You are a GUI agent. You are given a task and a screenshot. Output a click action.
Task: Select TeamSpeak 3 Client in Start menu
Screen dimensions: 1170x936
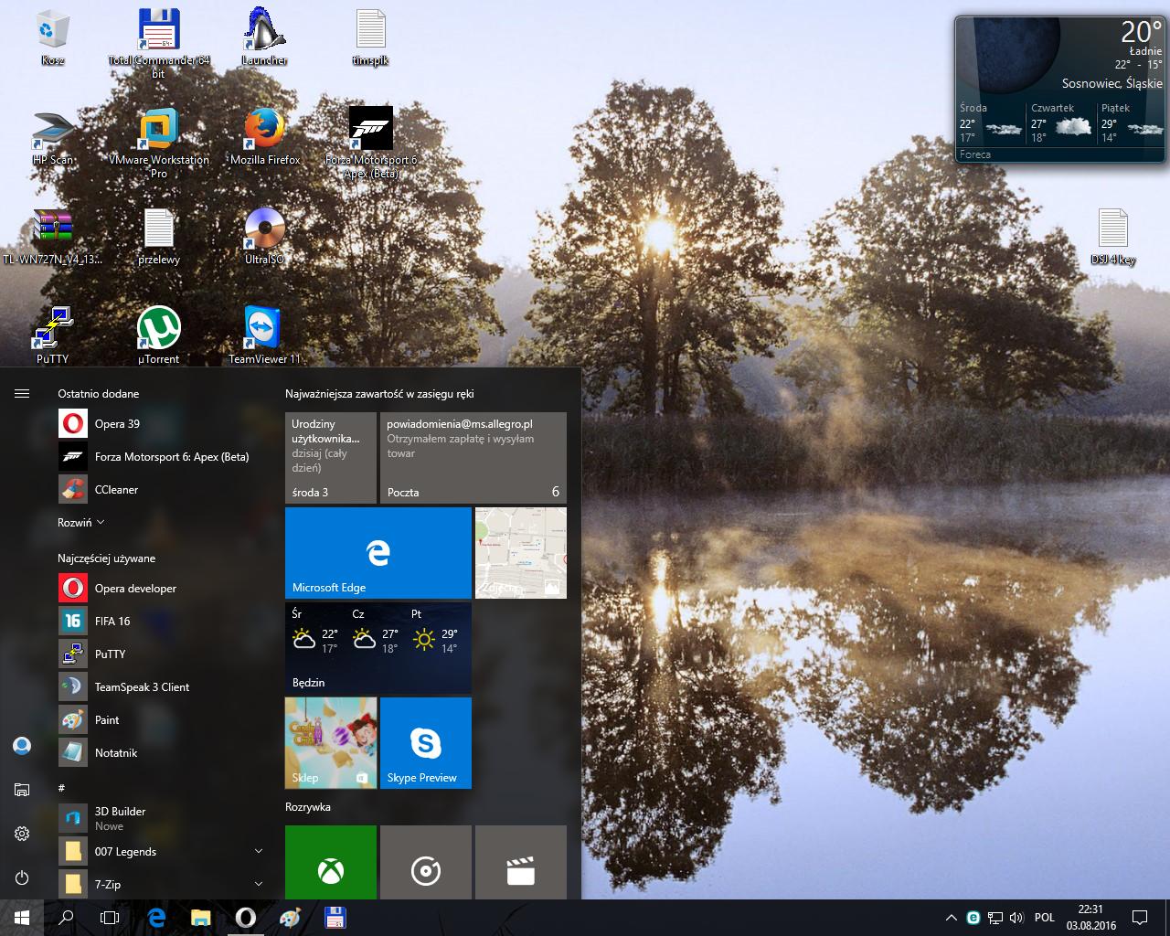click(142, 687)
